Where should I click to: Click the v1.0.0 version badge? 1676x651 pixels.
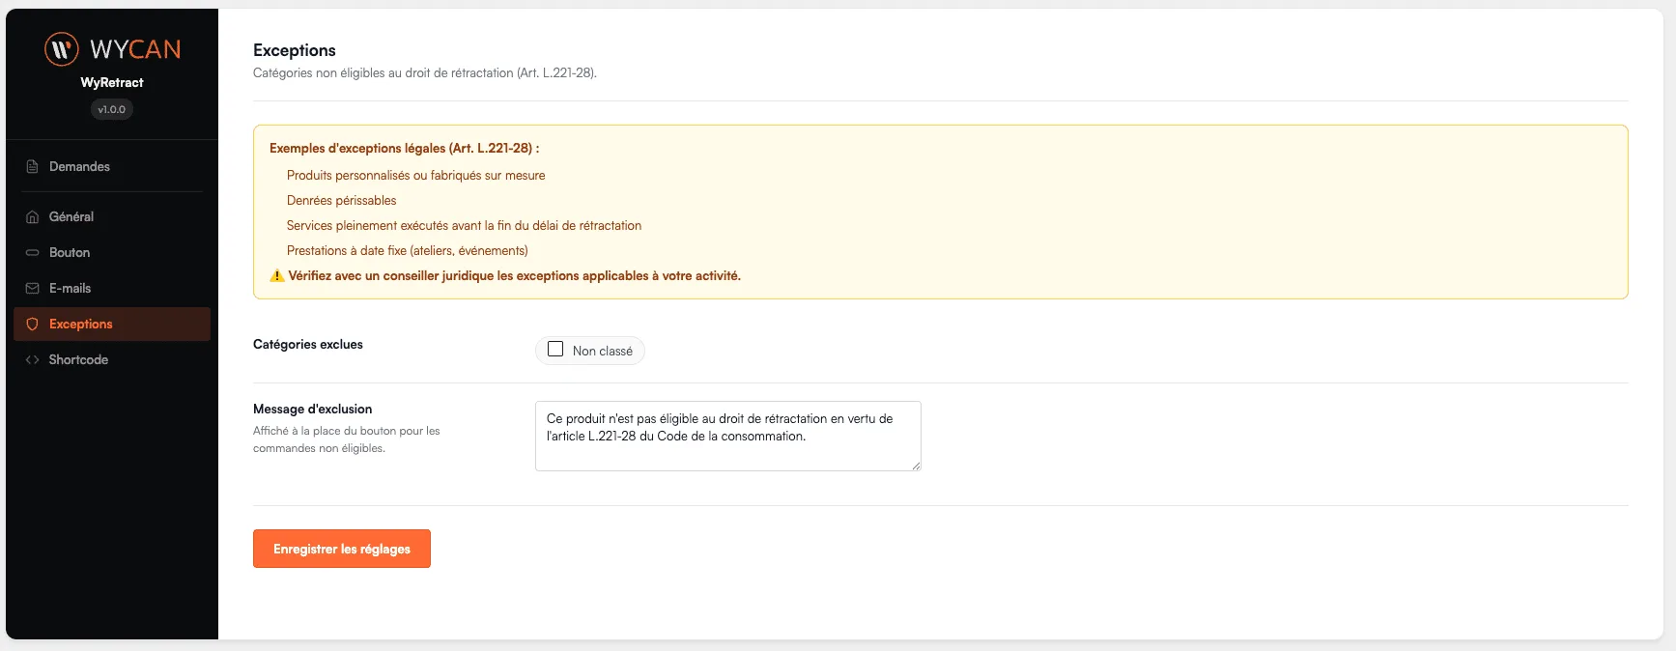point(112,109)
